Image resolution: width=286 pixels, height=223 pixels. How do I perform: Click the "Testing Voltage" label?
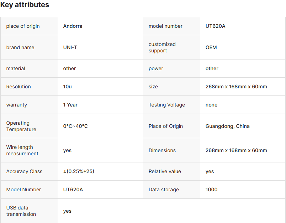tap(167, 105)
